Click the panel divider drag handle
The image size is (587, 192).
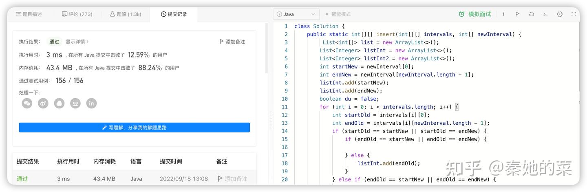(x=271, y=121)
